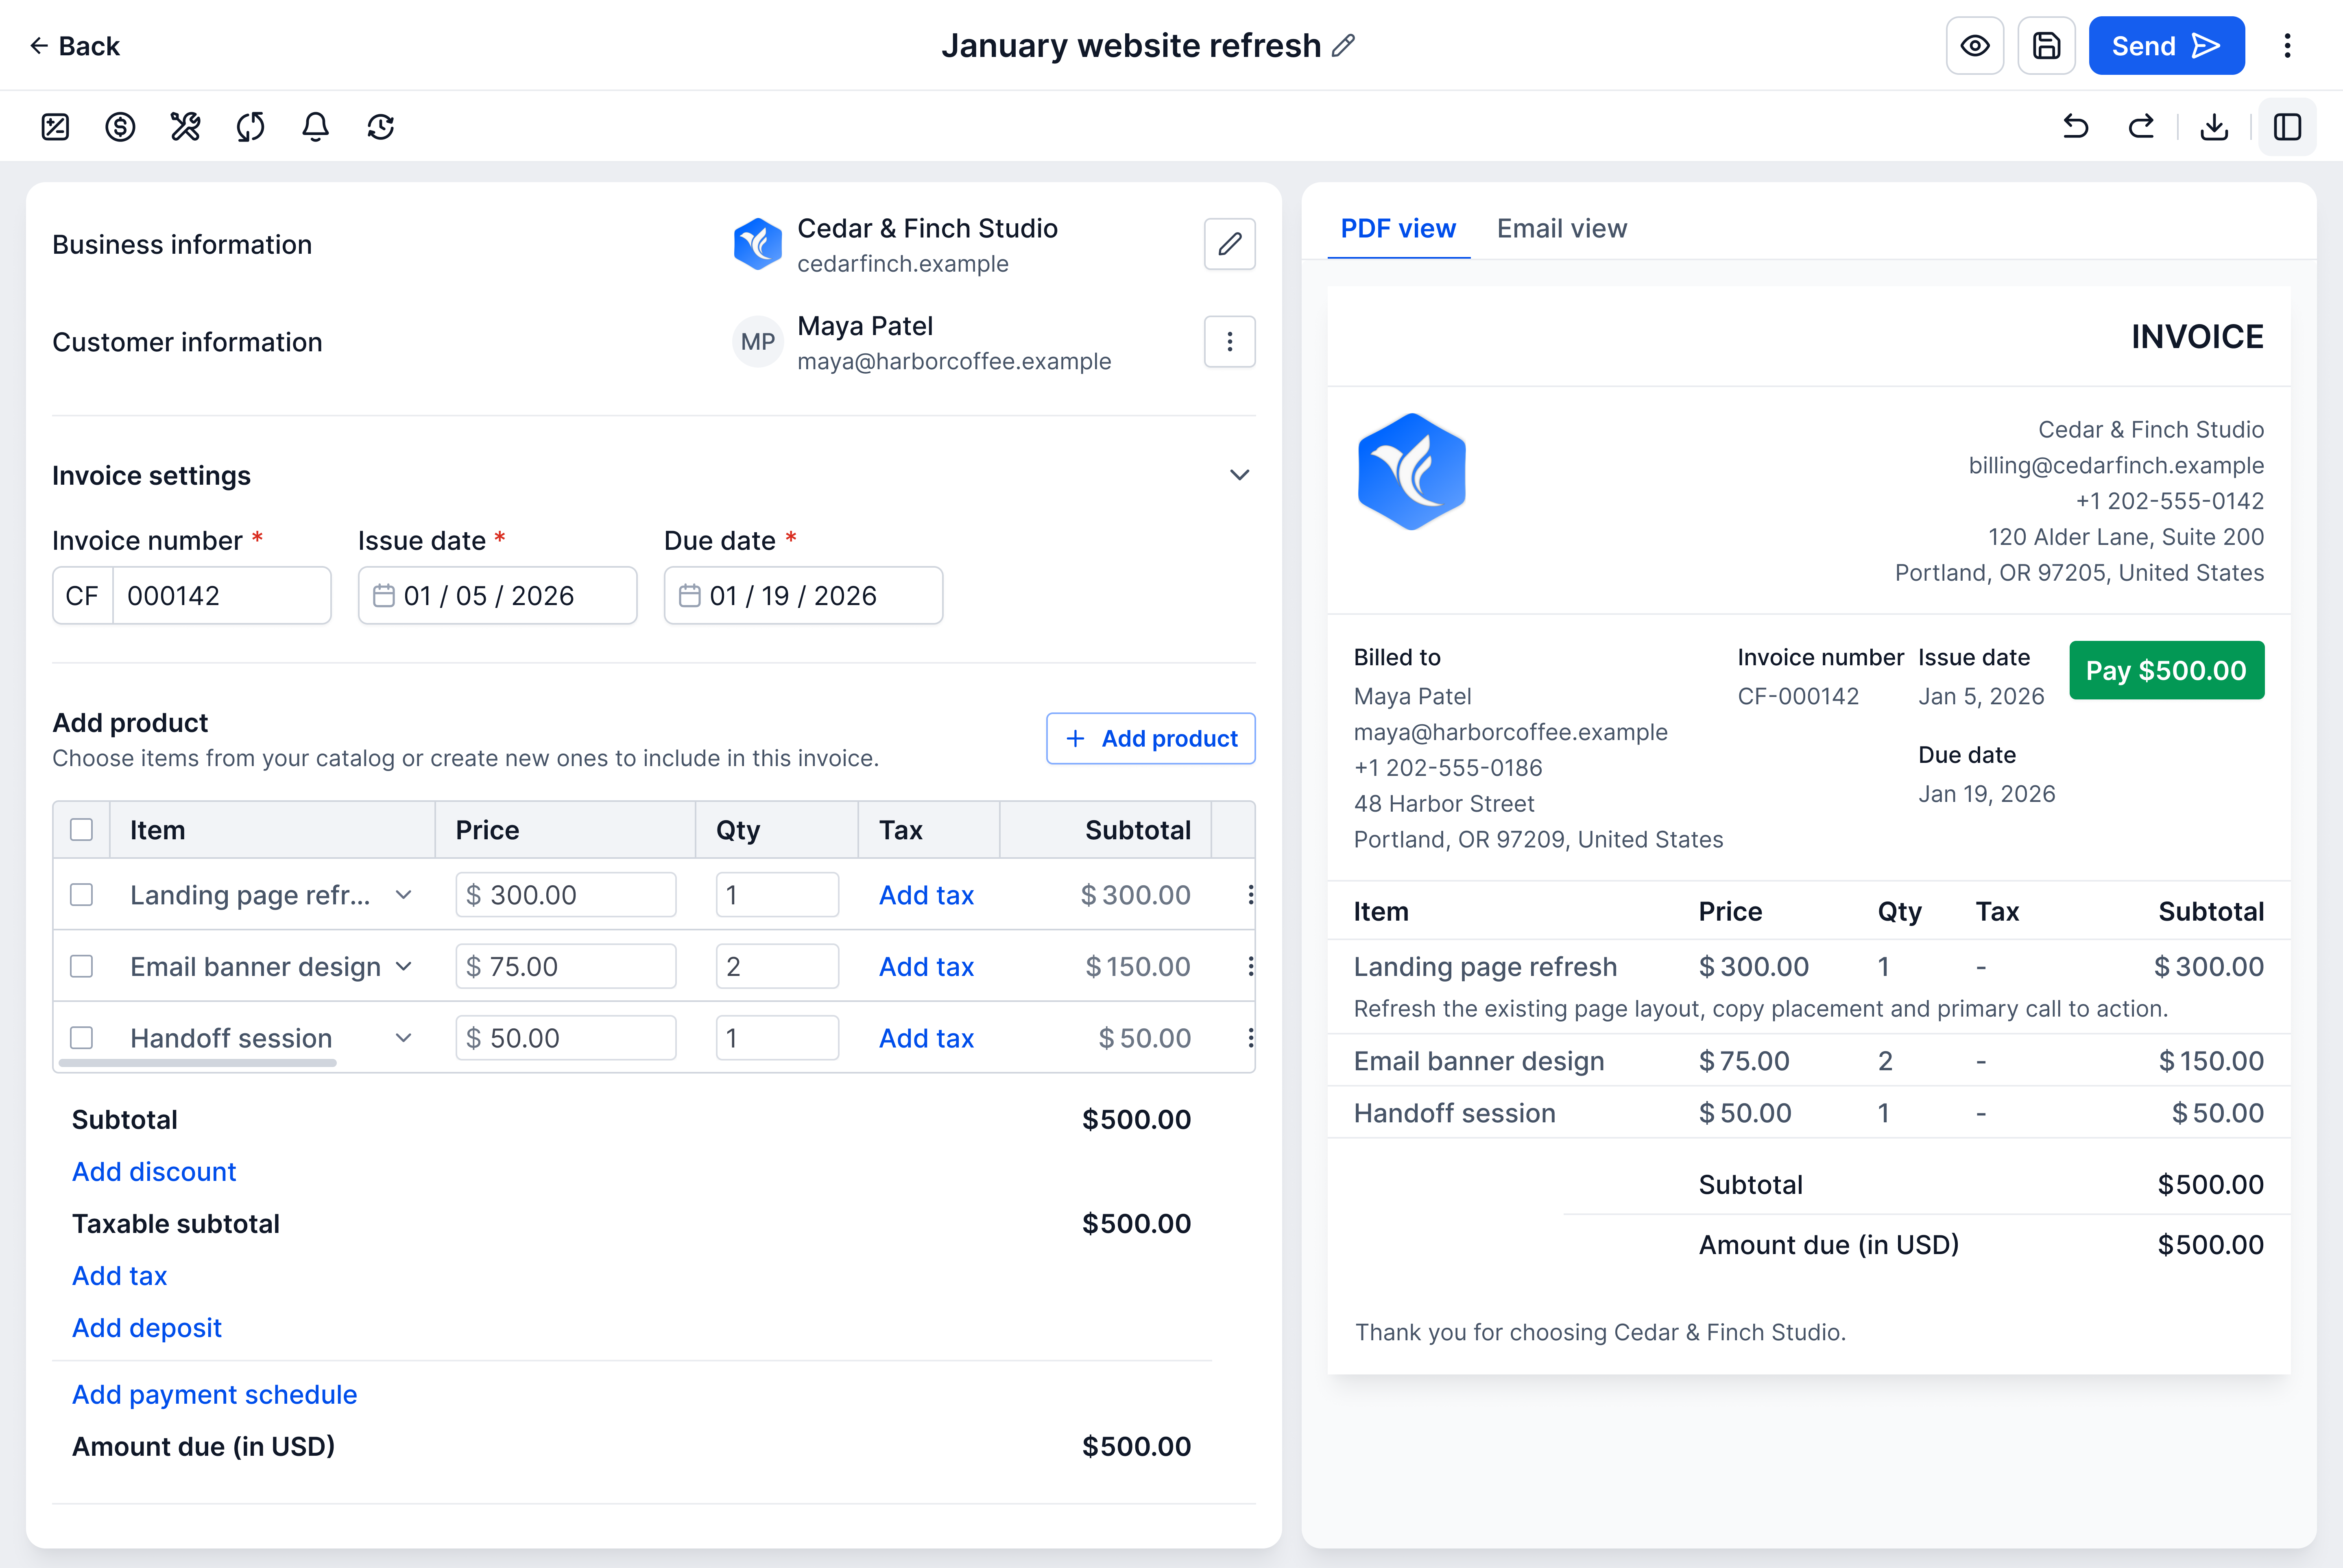Click Add tax below Taxable subtotal

[119, 1276]
